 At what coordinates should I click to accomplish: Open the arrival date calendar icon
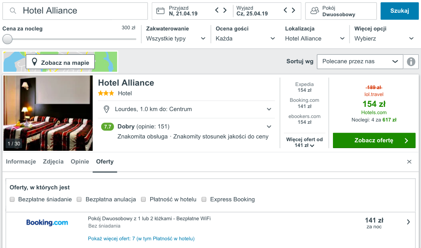[160, 11]
